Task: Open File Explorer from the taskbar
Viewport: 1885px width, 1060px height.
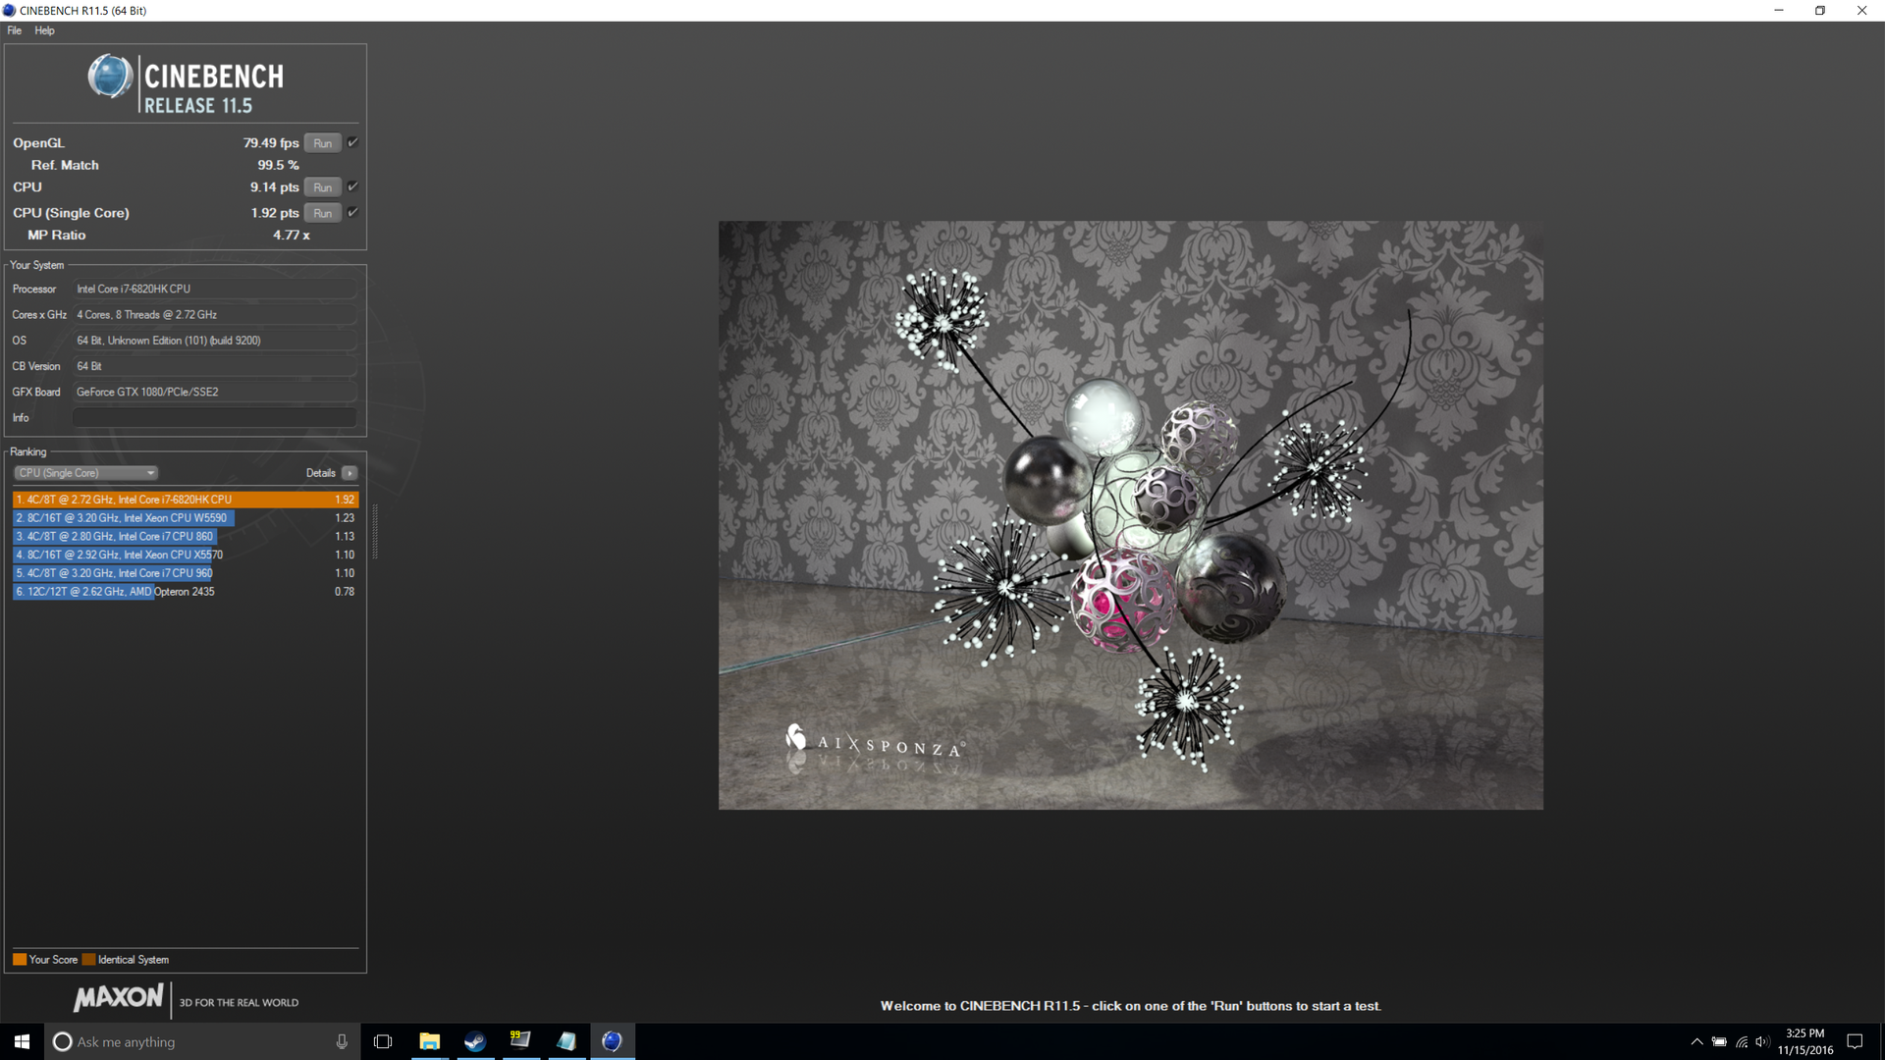Action: pos(429,1041)
